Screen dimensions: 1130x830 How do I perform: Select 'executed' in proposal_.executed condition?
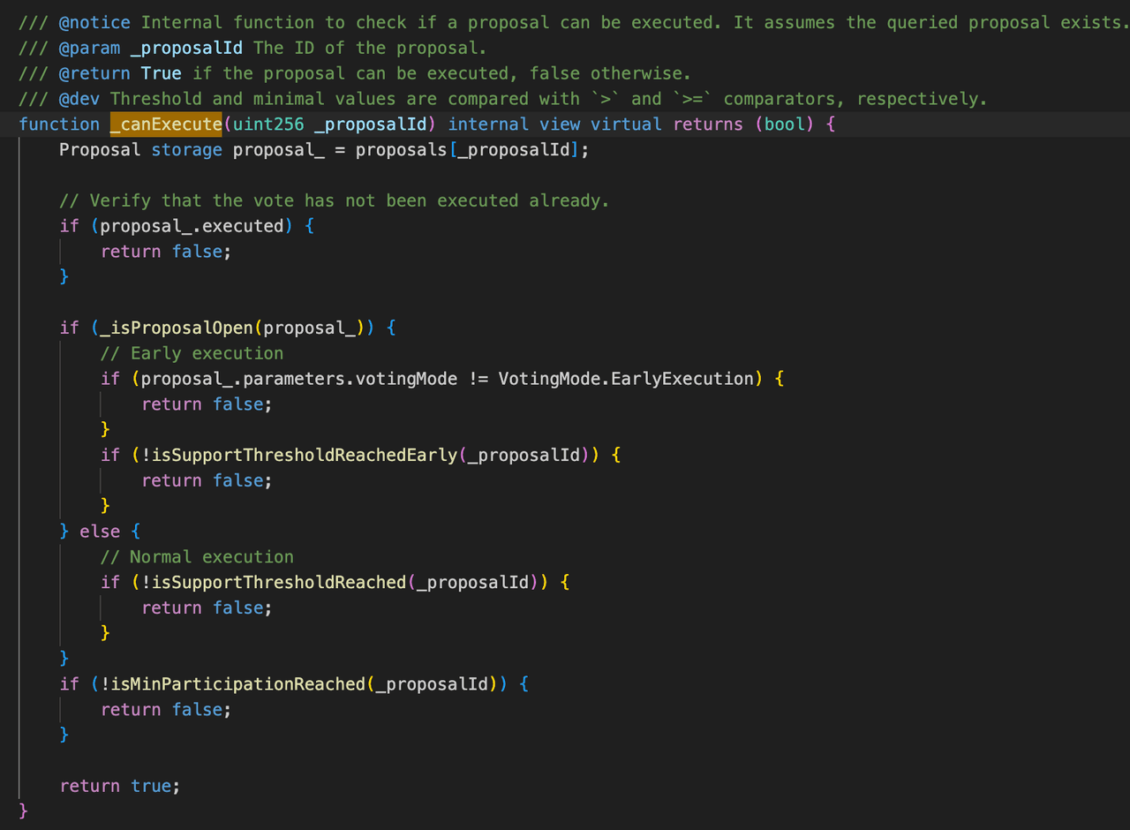[x=243, y=226]
